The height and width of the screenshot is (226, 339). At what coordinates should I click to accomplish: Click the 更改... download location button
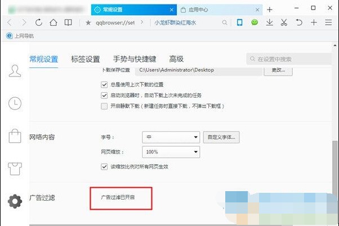click(x=278, y=70)
